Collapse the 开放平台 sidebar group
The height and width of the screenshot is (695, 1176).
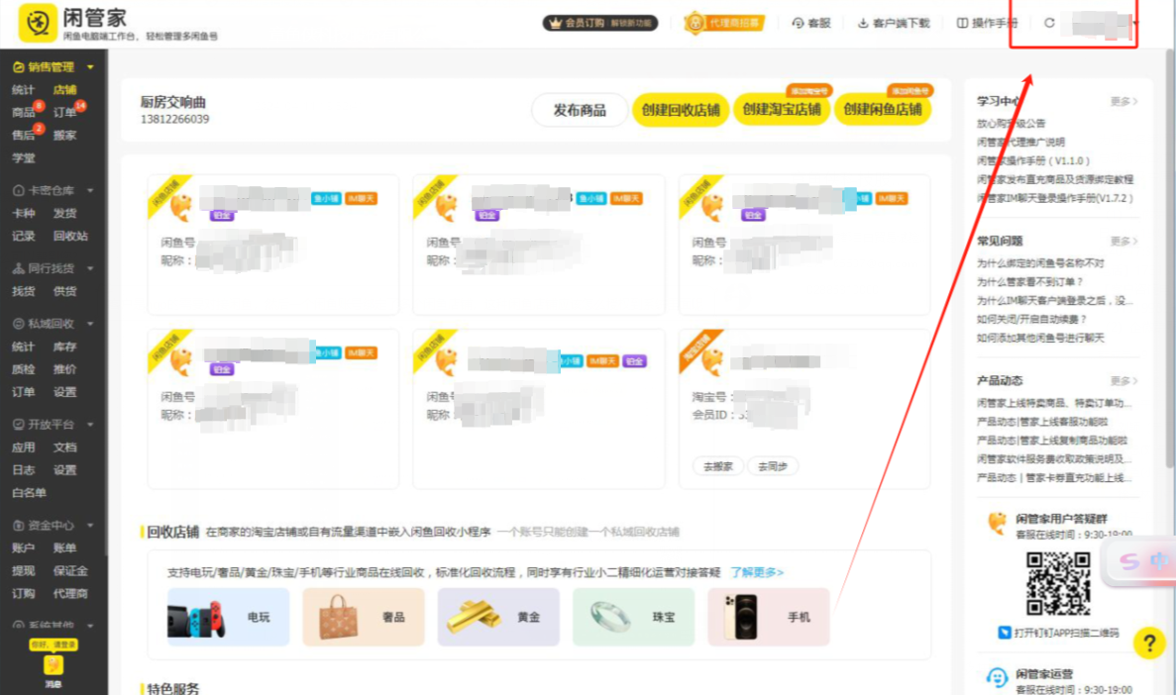click(x=90, y=425)
